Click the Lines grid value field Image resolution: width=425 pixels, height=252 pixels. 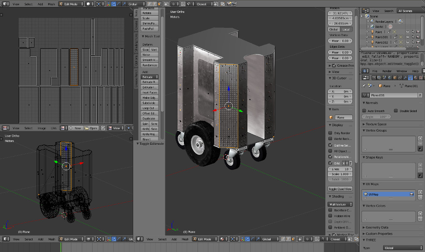[340, 169]
